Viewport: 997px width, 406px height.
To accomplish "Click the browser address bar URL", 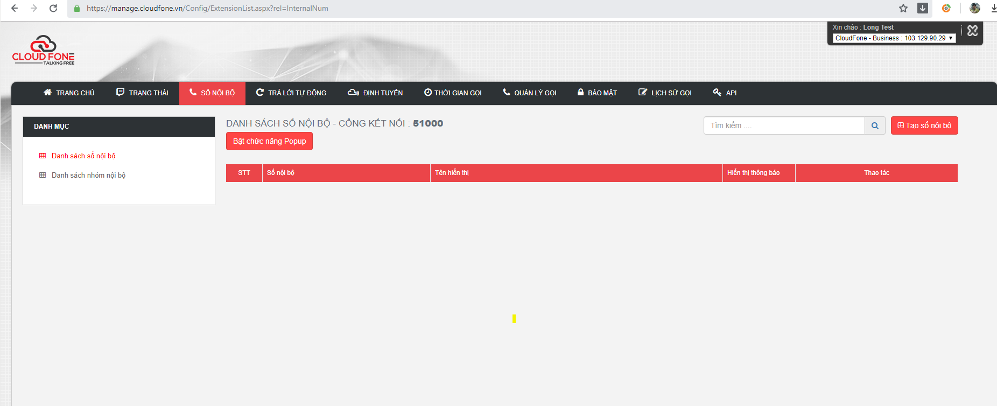I will coord(207,8).
